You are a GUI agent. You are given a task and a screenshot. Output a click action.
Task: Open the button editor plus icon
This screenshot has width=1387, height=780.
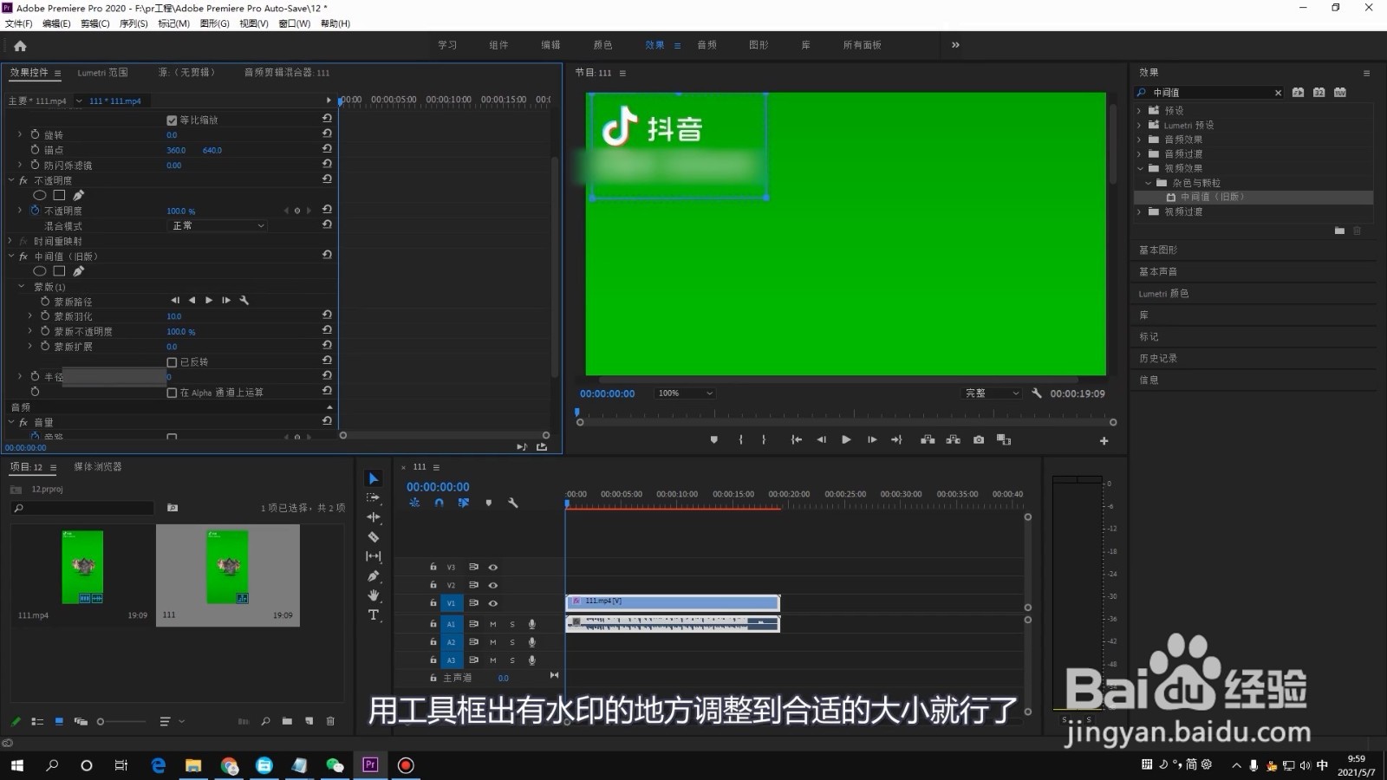[x=1104, y=441]
